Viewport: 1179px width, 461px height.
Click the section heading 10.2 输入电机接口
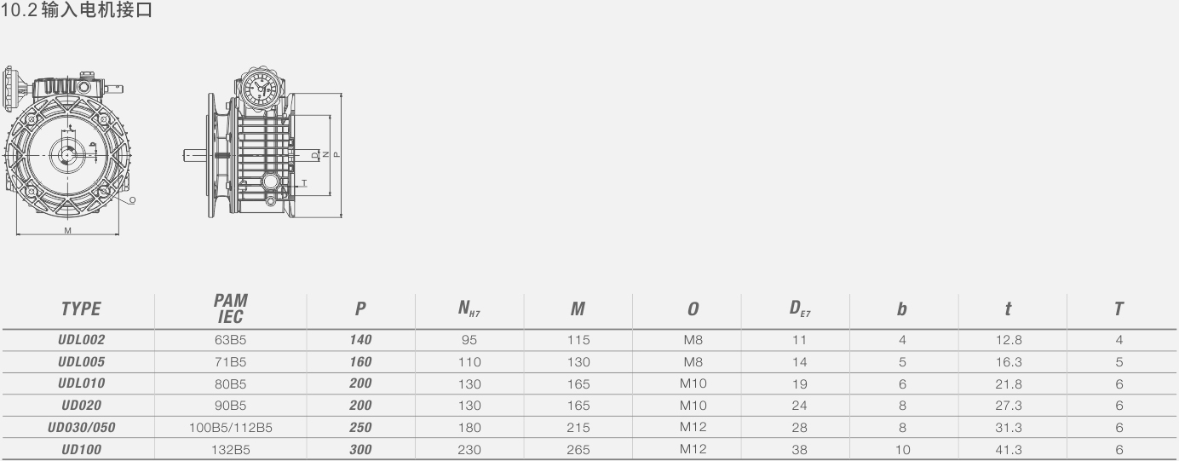(77, 12)
